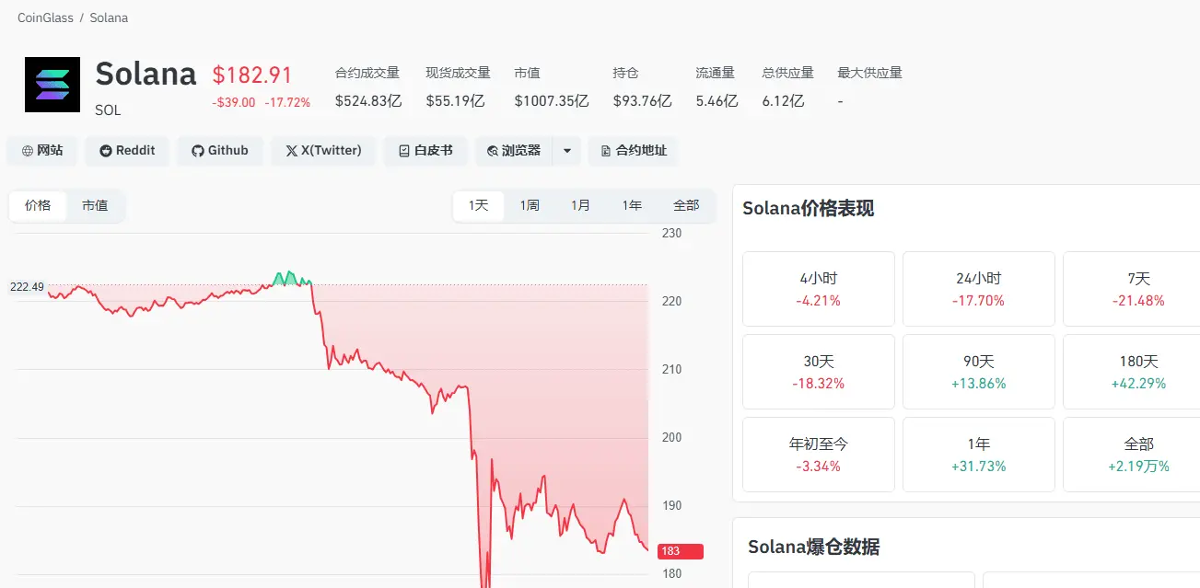Select the 1月 time range
This screenshot has width=1200, height=588.
pyautogui.click(x=580, y=206)
